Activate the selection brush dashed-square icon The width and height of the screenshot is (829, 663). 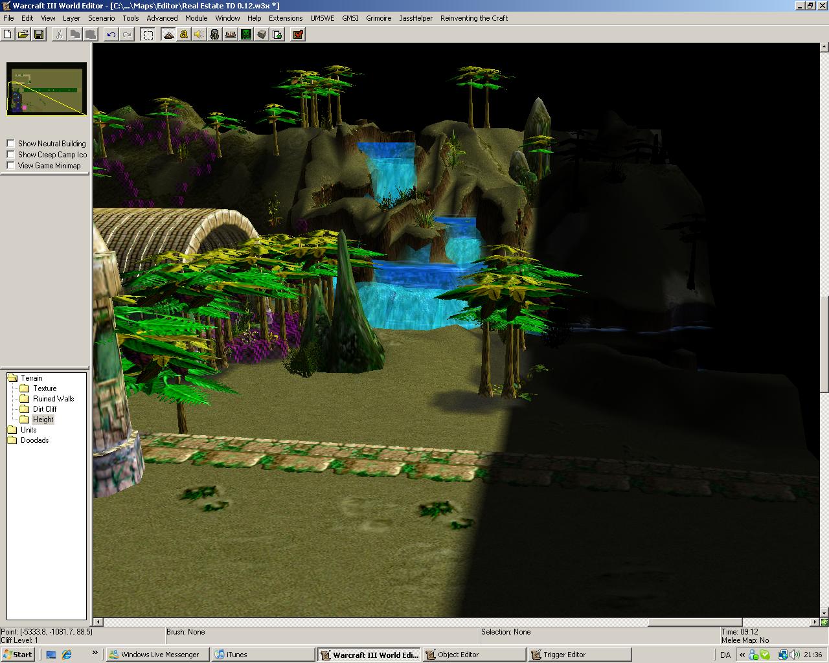click(148, 34)
